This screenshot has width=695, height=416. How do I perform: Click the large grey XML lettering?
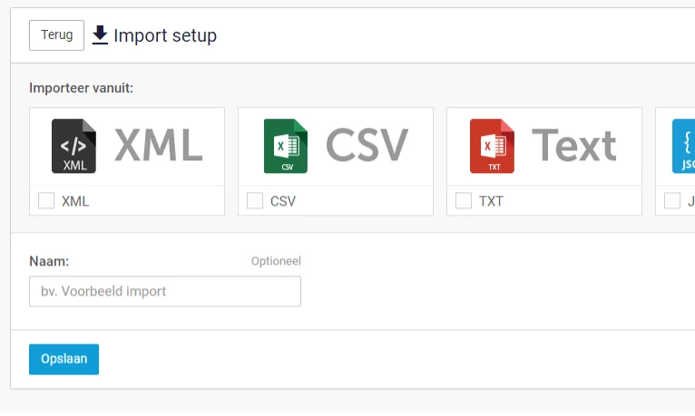click(159, 145)
